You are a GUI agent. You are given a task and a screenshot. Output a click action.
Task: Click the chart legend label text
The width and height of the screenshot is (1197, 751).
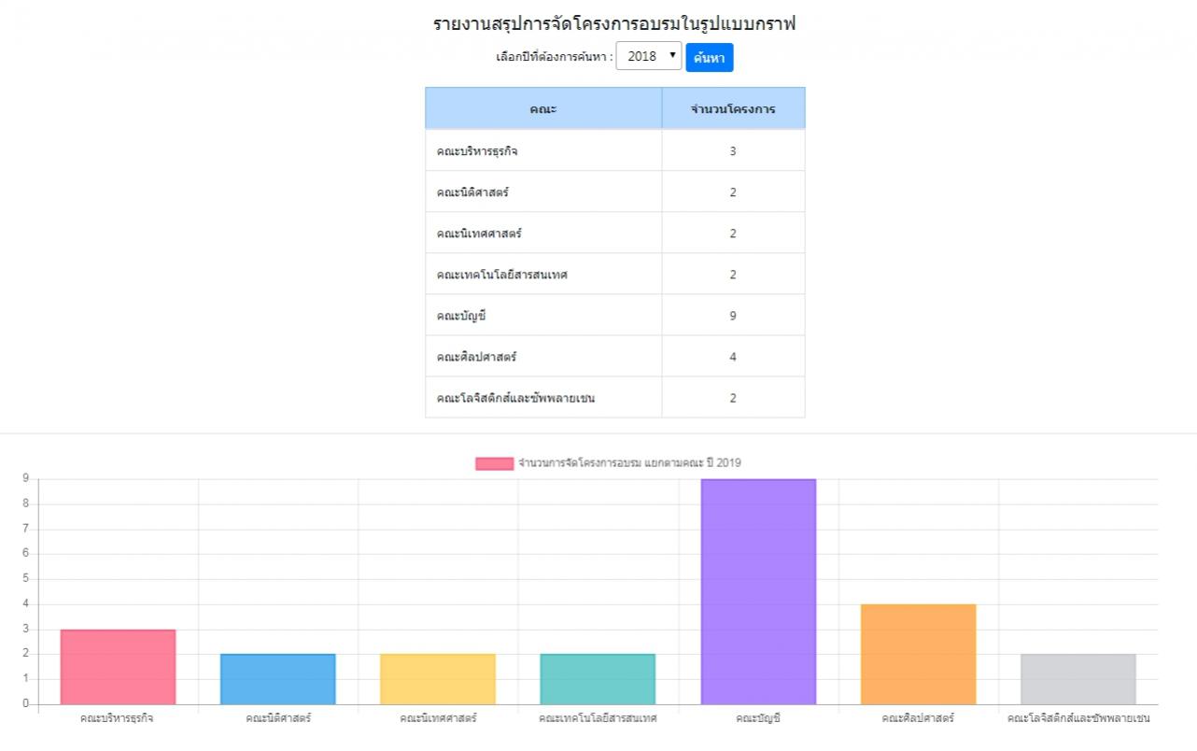629,463
